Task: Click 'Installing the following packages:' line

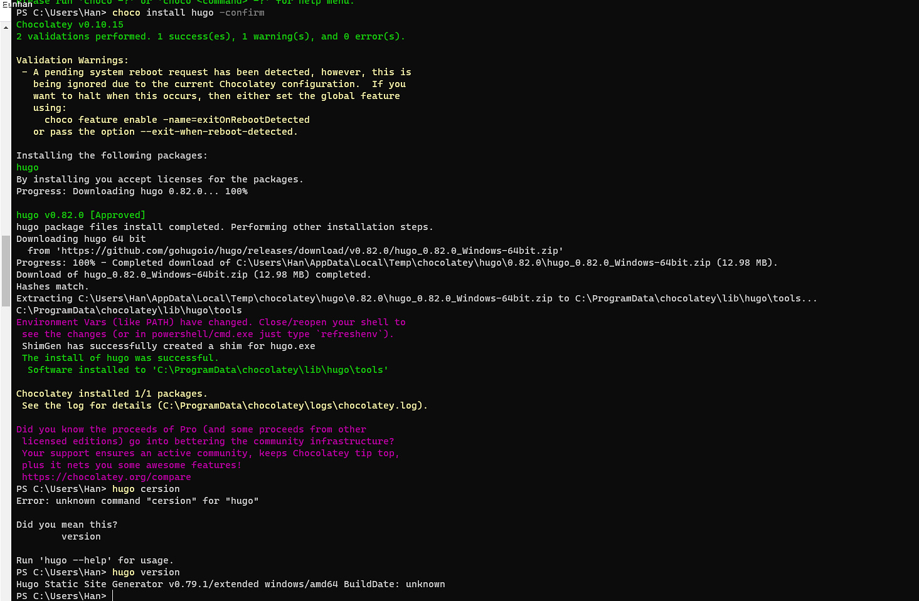Action: 112,155
